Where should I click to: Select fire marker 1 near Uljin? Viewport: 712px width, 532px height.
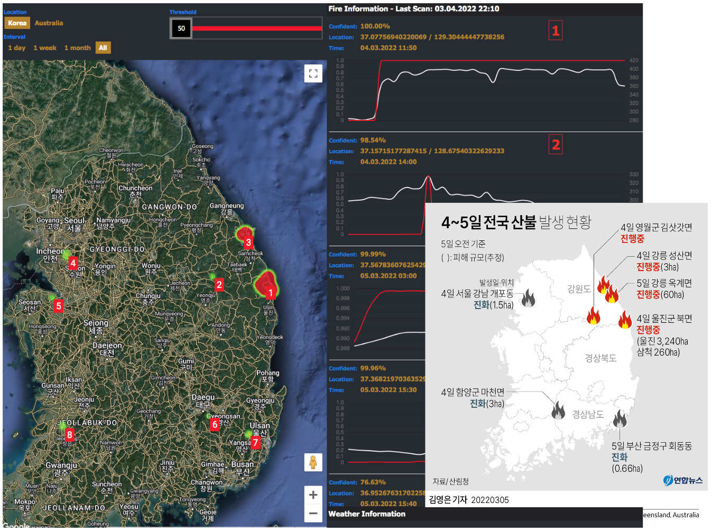(271, 293)
